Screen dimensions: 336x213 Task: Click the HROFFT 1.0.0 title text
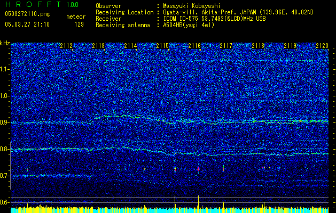tap(42, 4)
